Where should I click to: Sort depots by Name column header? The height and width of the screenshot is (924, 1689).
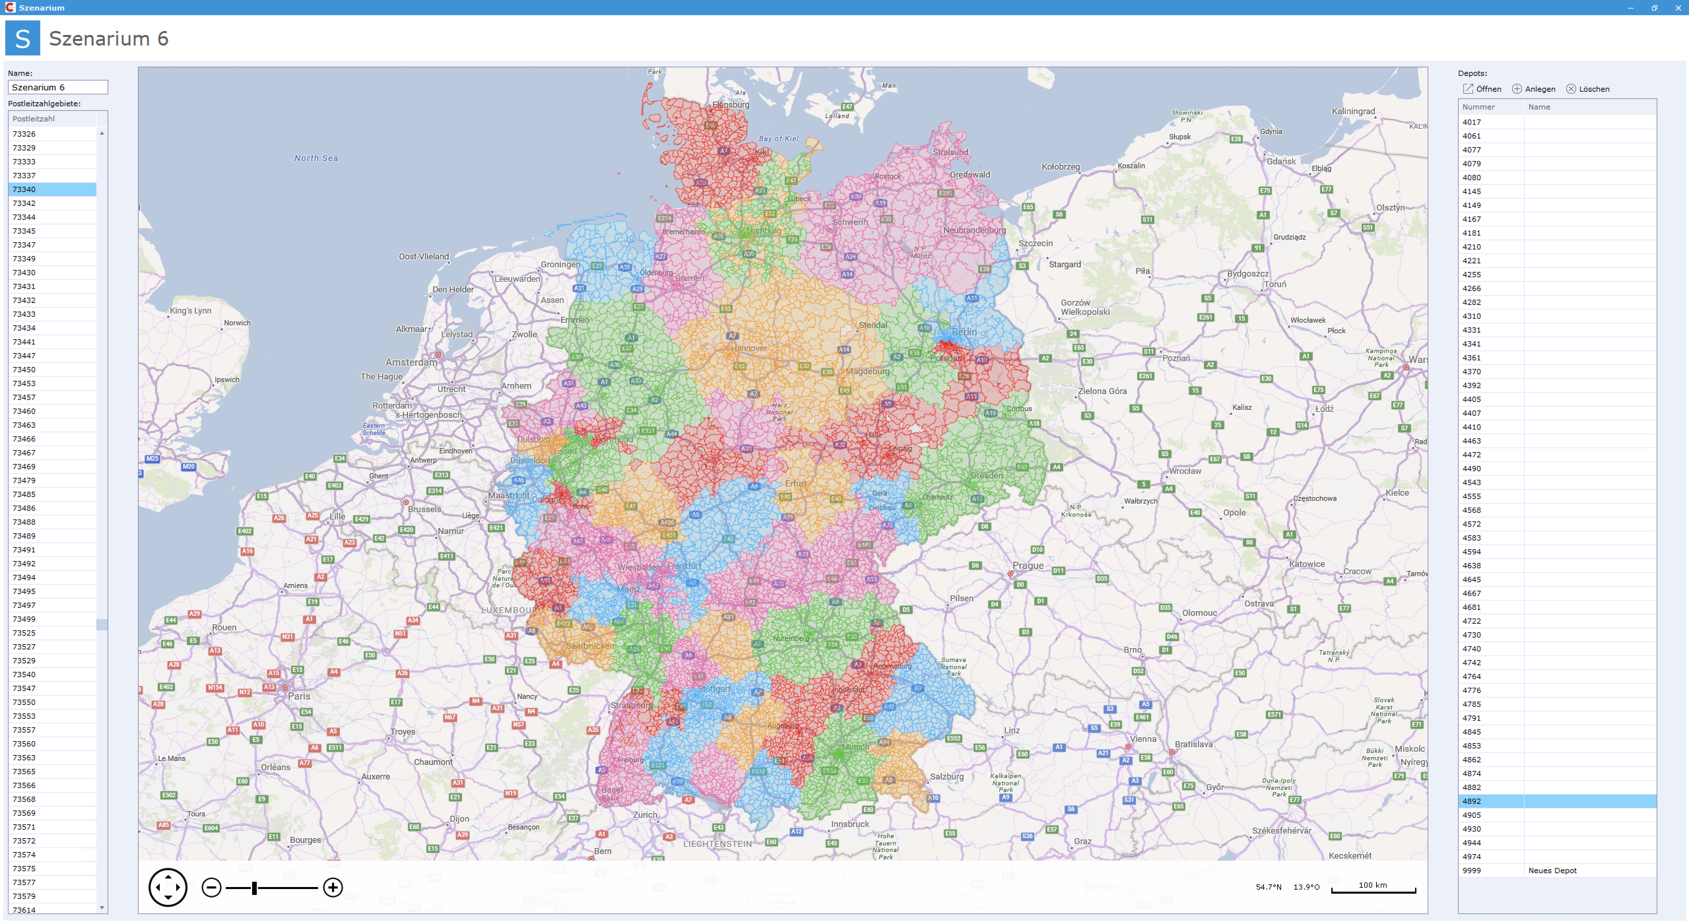click(x=1539, y=107)
